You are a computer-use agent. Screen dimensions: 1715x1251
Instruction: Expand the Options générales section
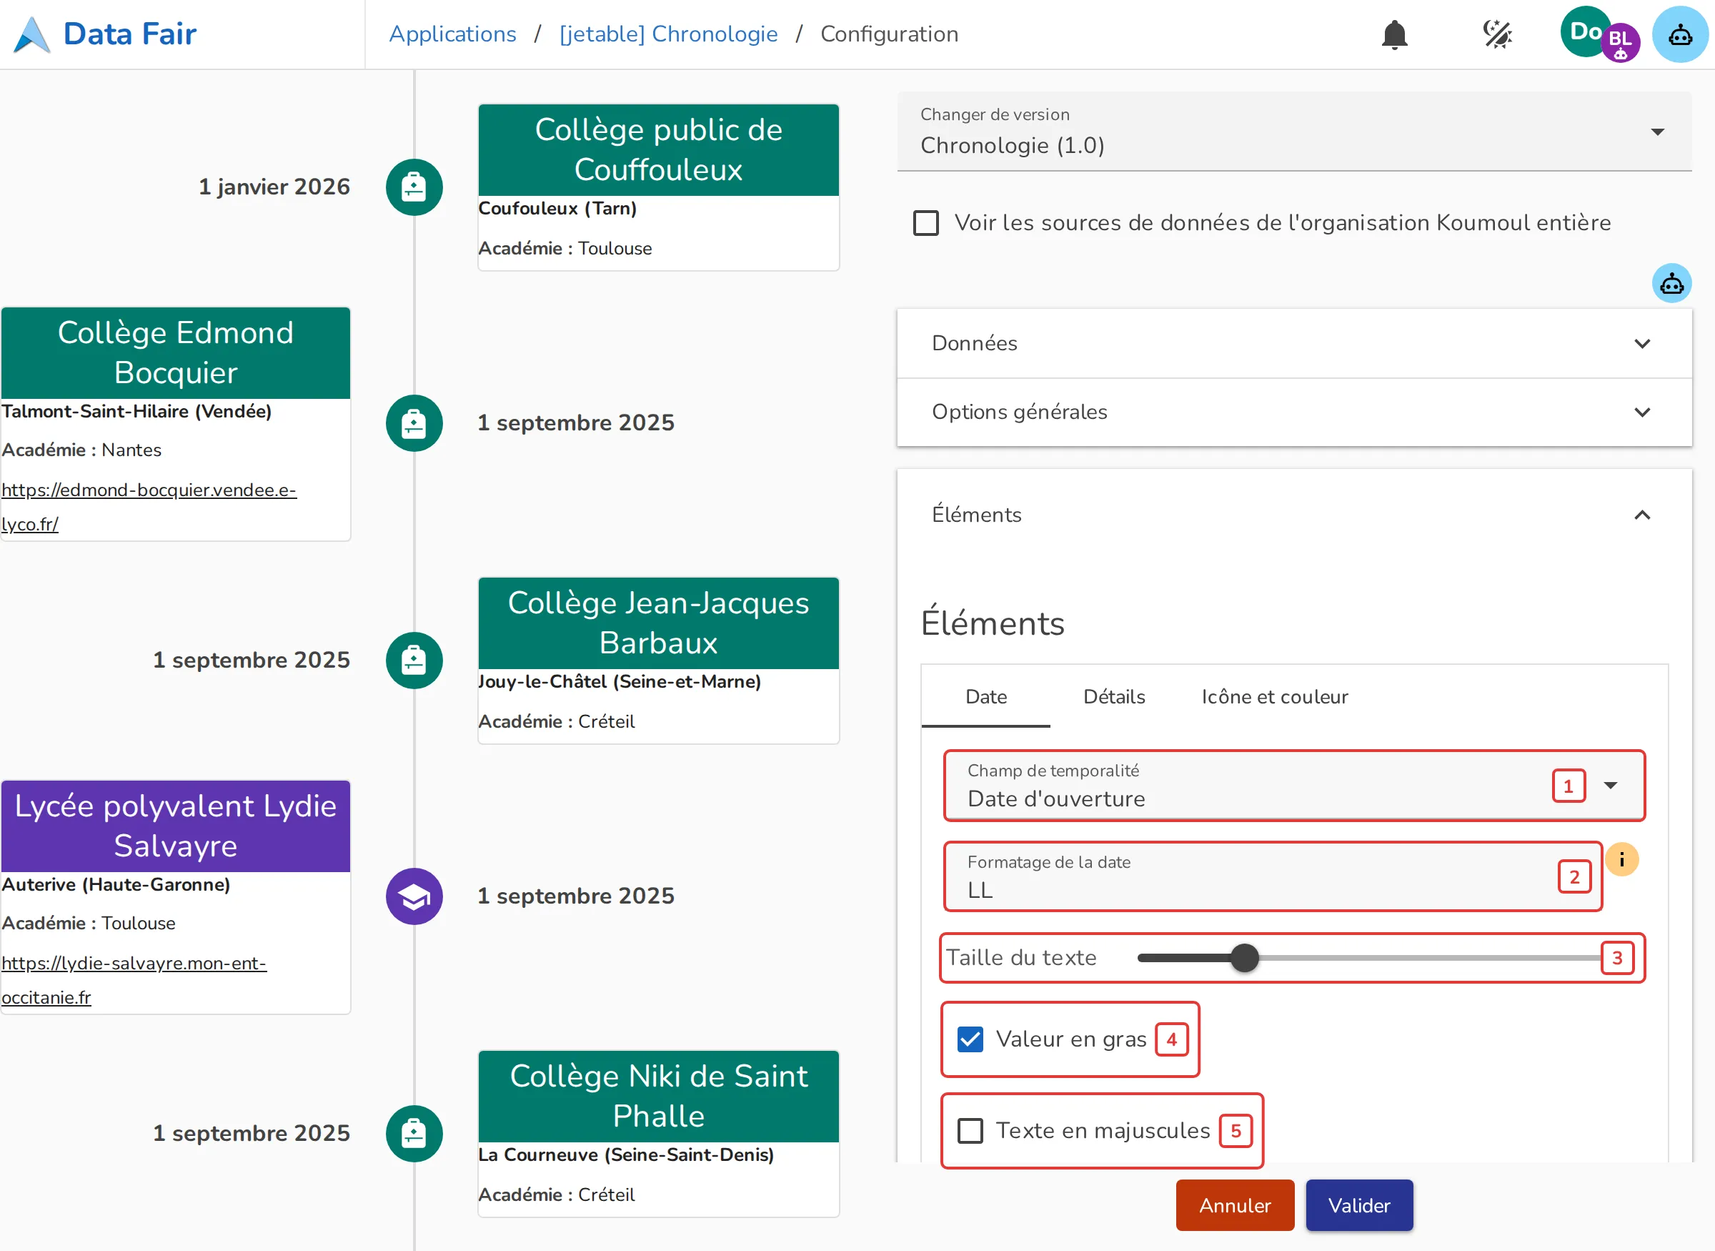tap(1294, 412)
